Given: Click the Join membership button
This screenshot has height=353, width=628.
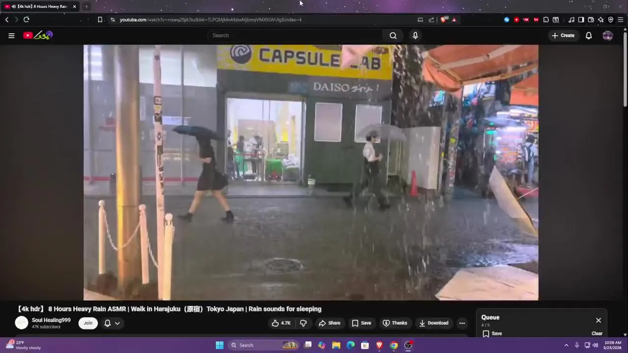Looking at the screenshot, I should (x=88, y=323).
